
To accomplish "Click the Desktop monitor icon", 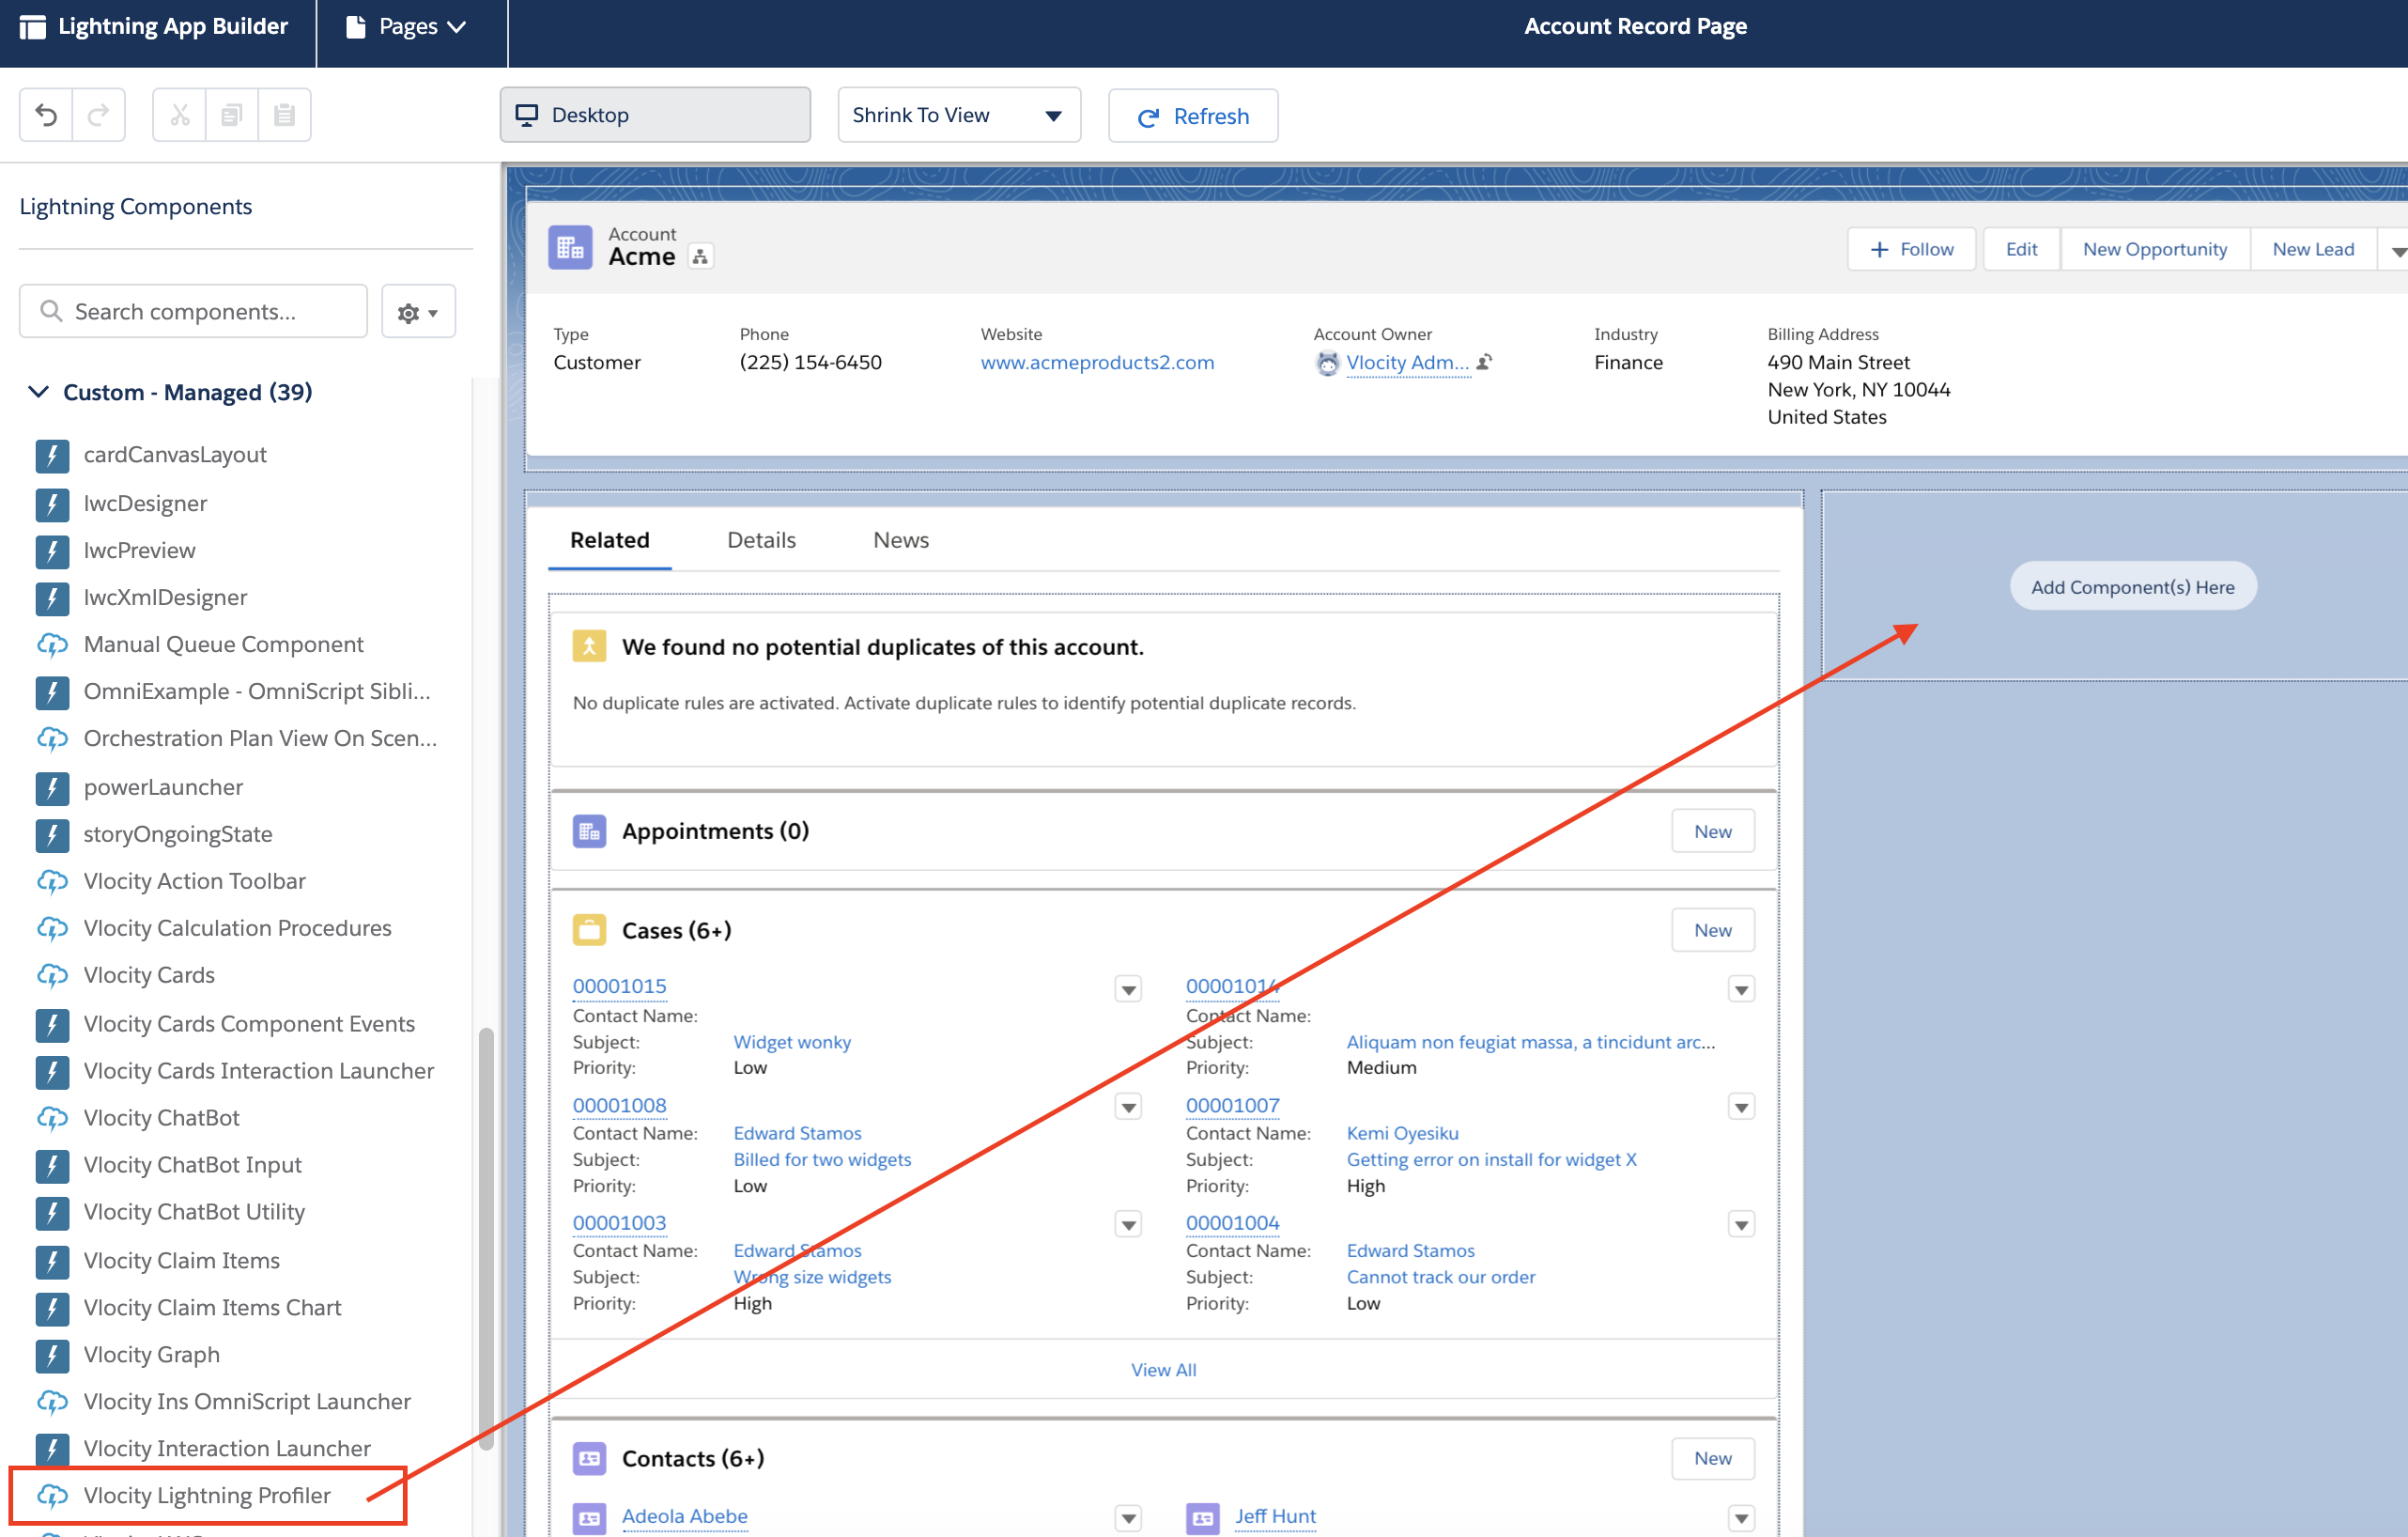I will pos(527,115).
